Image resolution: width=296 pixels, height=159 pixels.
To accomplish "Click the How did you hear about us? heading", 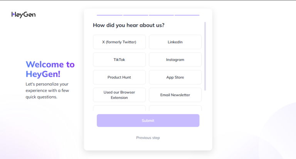I will [128, 25].
